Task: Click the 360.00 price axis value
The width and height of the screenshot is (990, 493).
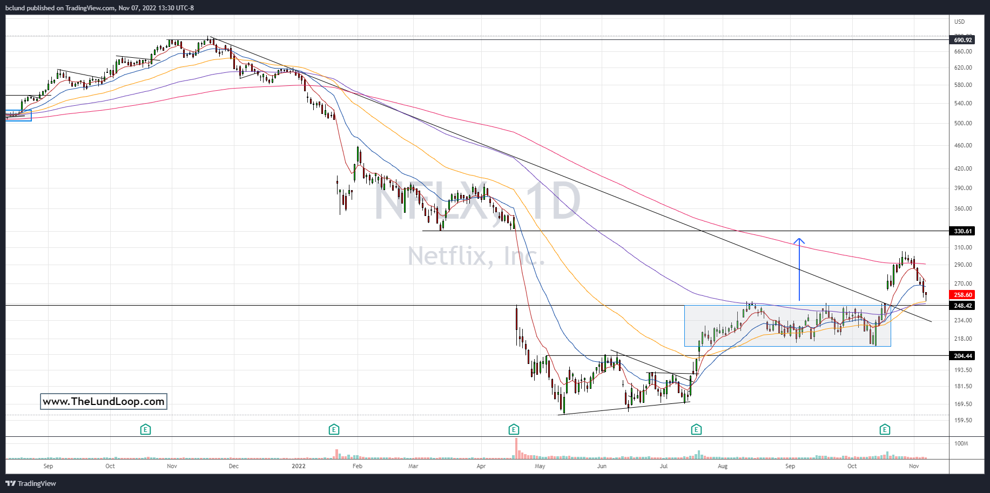Action: tap(963, 208)
